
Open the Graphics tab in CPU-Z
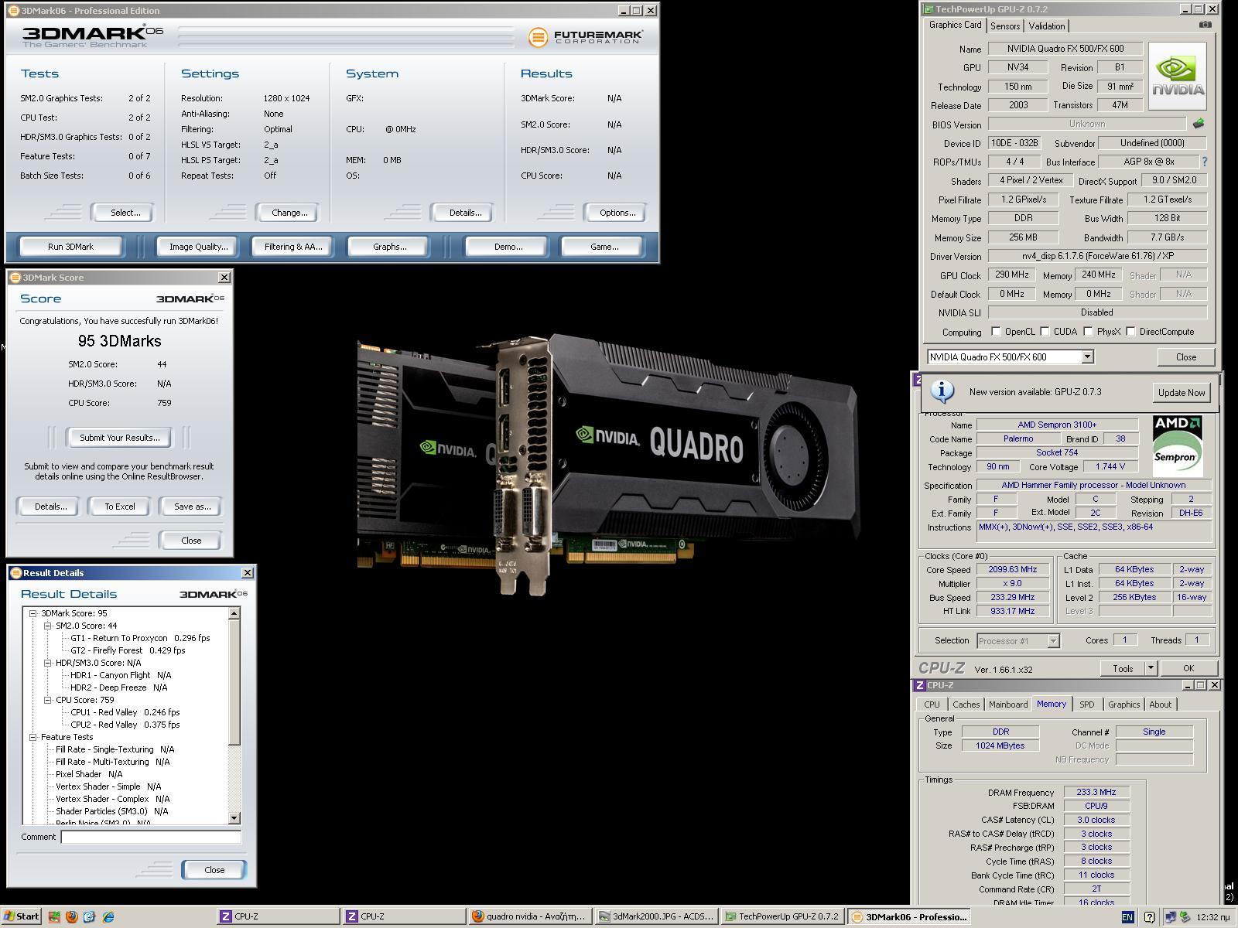pos(1123,705)
